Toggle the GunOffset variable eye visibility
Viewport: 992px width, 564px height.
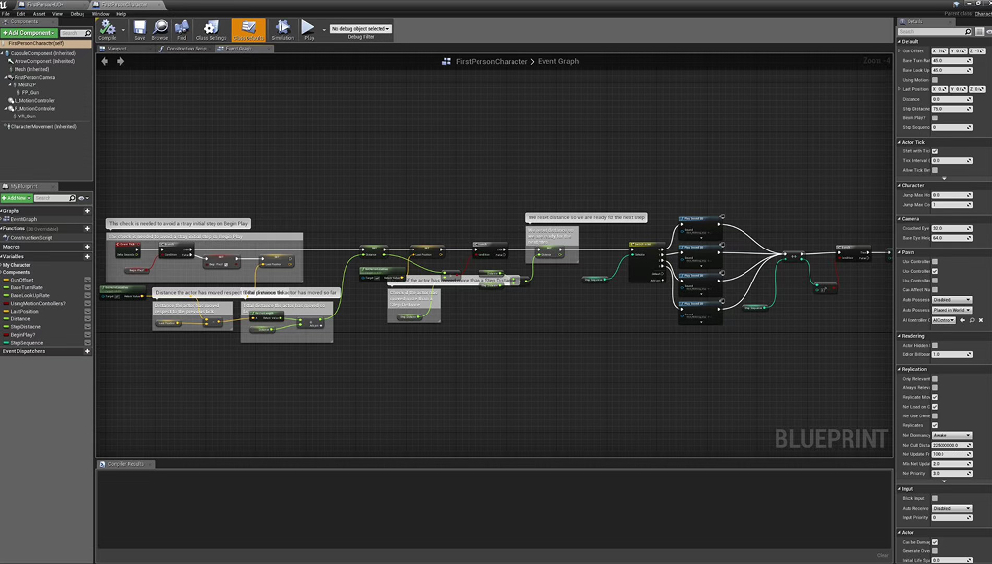[x=88, y=280]
